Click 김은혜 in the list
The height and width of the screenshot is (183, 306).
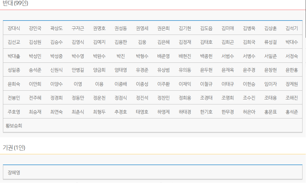(164, 42)
